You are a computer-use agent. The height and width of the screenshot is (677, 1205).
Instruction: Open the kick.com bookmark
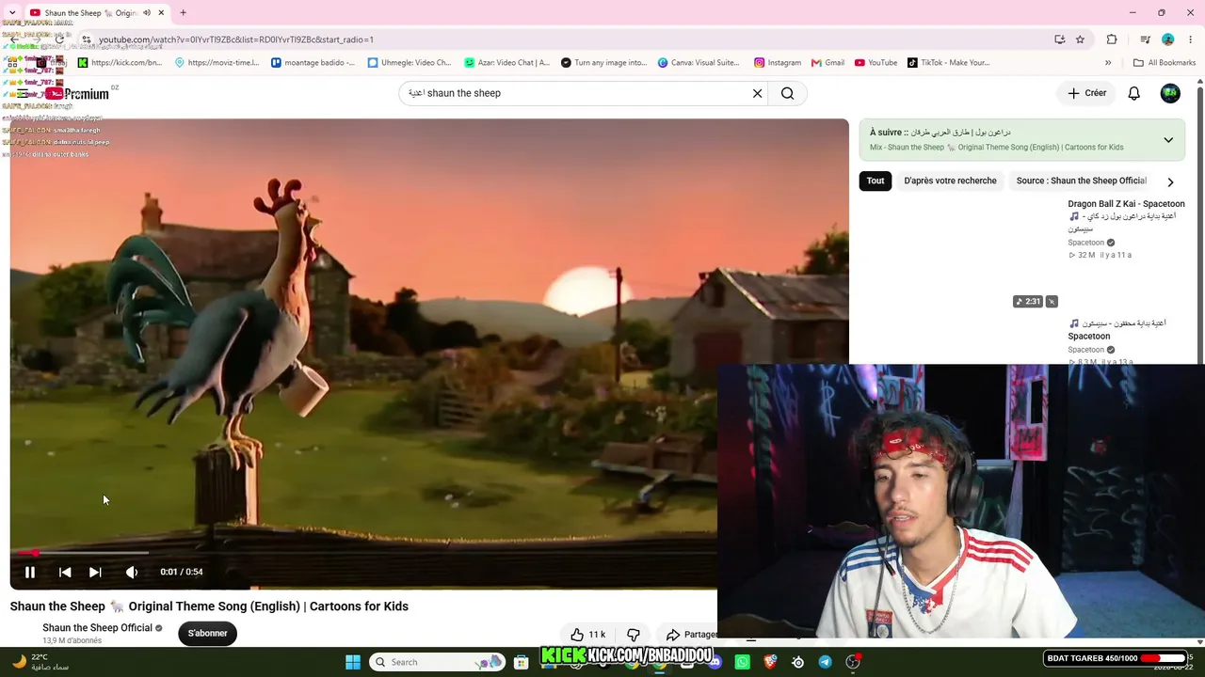tap(120, 63)
